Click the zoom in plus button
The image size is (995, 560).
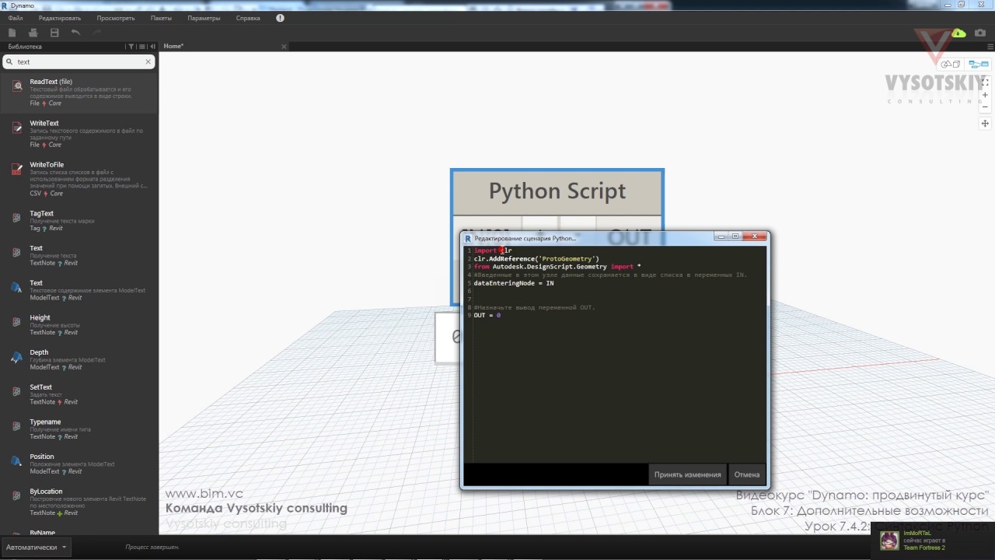tap(985, 95)
